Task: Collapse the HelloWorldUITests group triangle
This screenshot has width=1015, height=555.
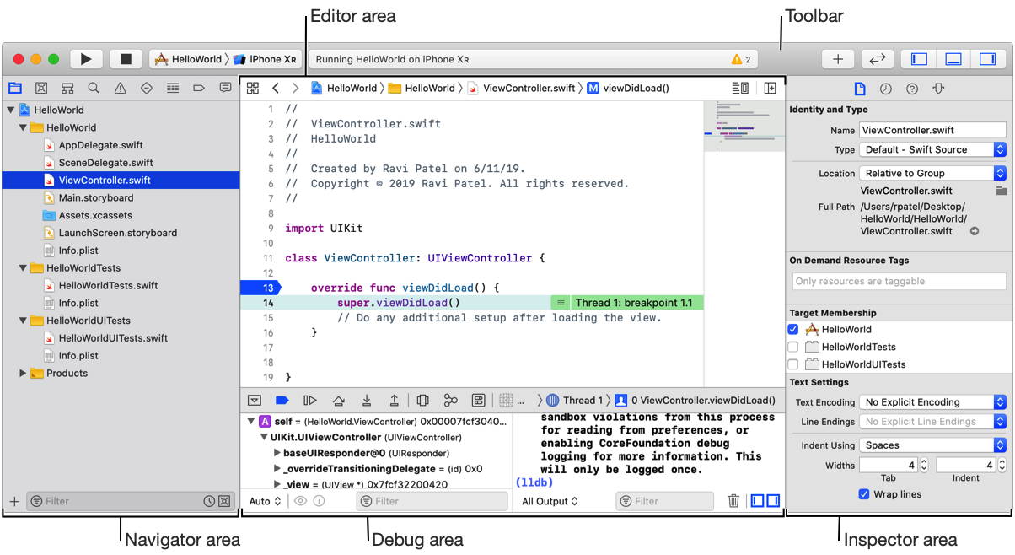Action: pyautogui.click(x=23, y=321)
